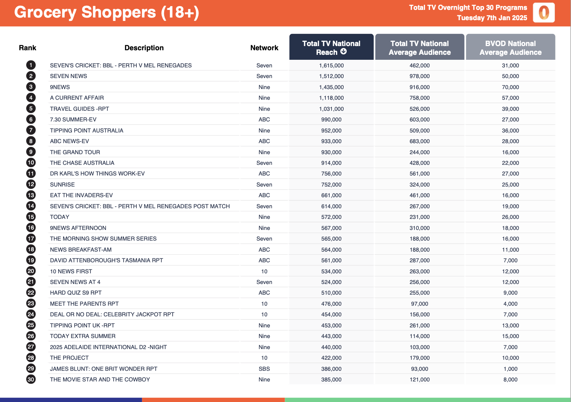Click the rank 1 badge

31,65
